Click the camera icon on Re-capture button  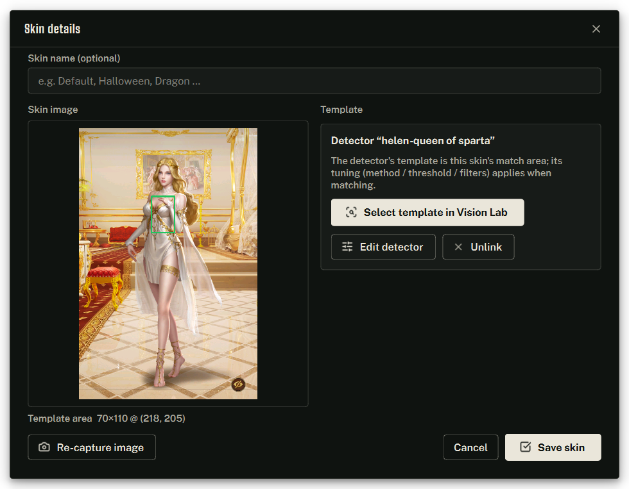tap(44, 447)
